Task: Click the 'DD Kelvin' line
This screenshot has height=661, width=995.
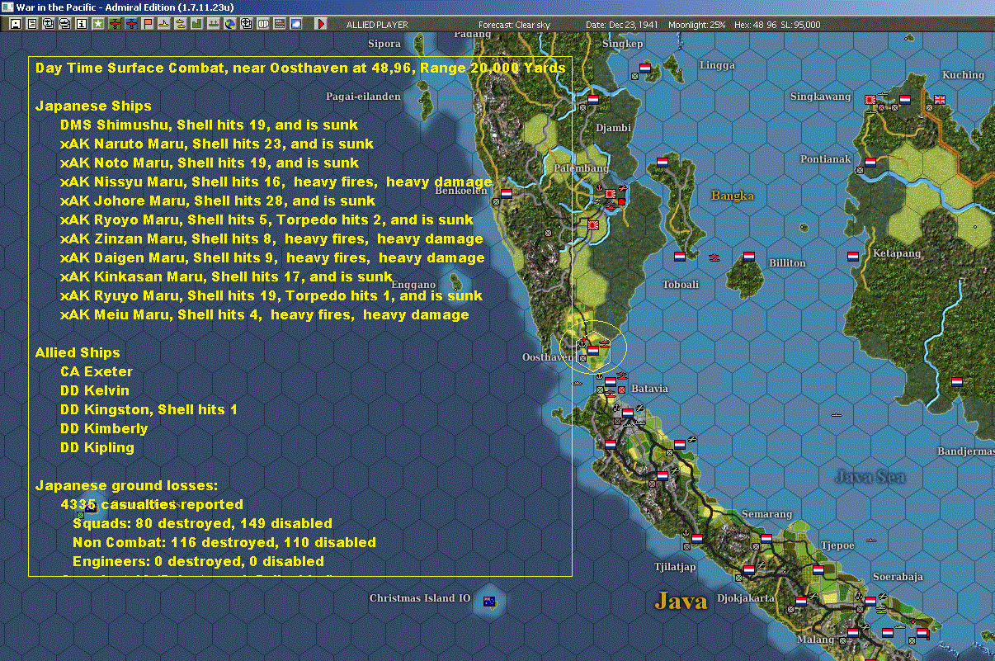Action: [94, 390]
